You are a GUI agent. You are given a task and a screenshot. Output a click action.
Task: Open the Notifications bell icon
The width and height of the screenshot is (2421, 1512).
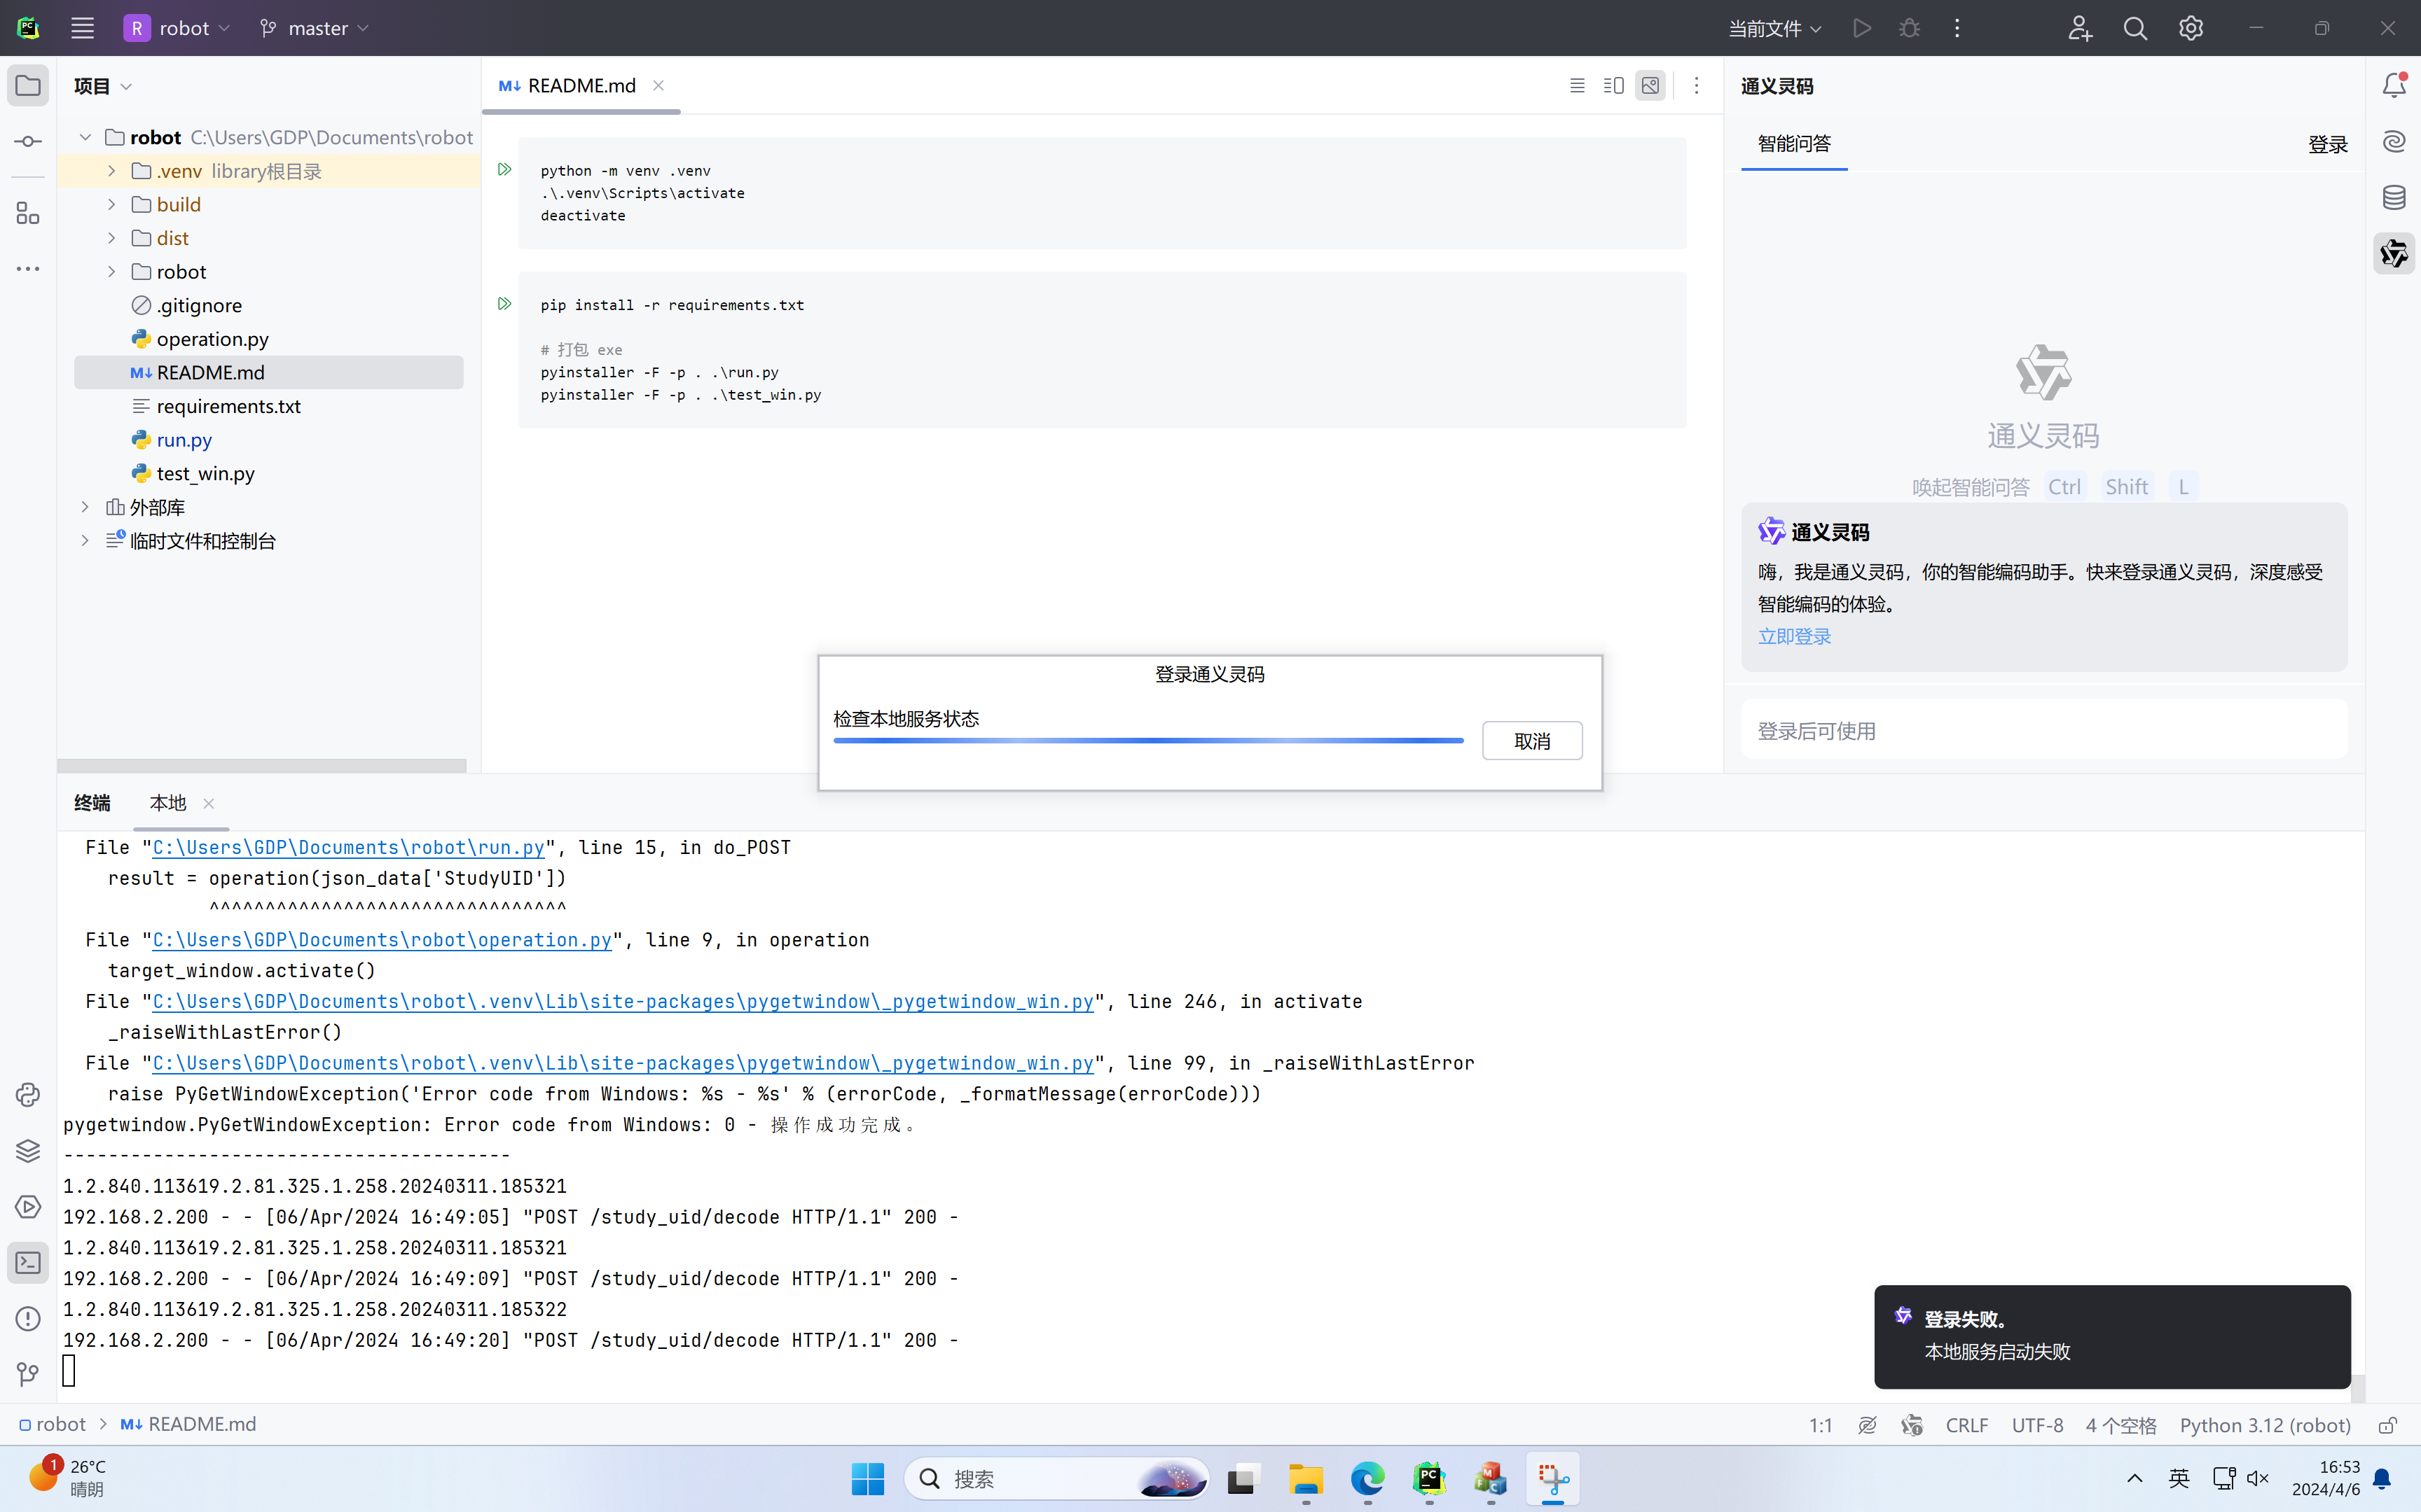[2394, 85]
